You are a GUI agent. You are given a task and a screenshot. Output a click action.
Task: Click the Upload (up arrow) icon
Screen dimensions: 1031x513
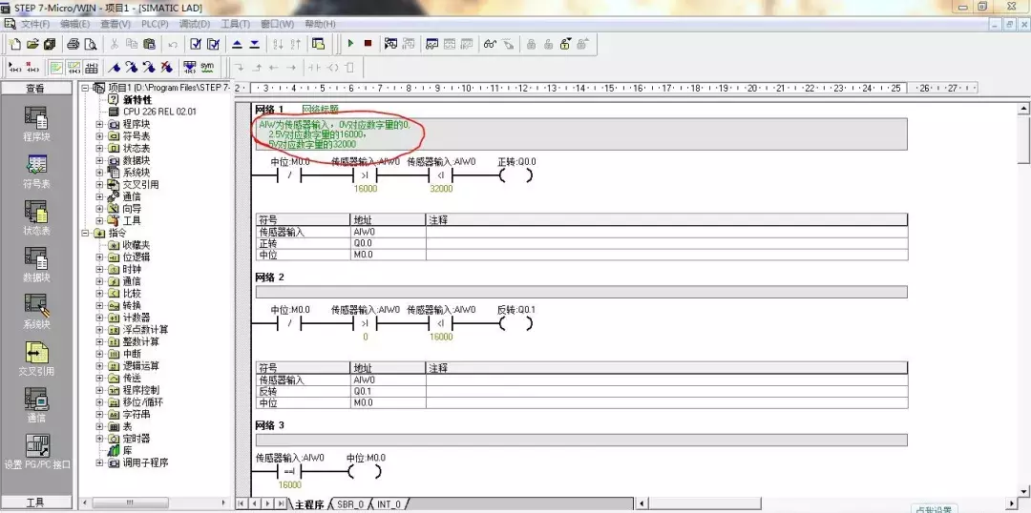coord(238,44)
